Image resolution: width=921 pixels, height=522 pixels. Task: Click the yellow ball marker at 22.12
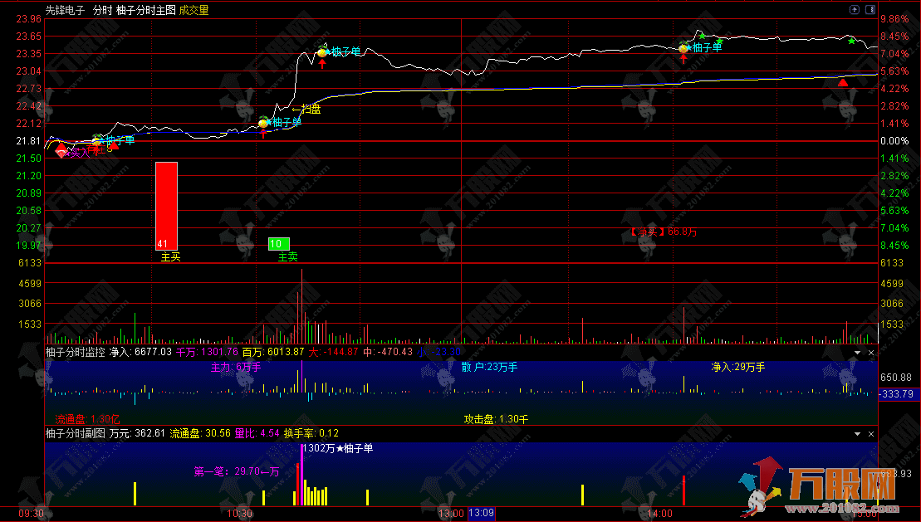[263, 124]
